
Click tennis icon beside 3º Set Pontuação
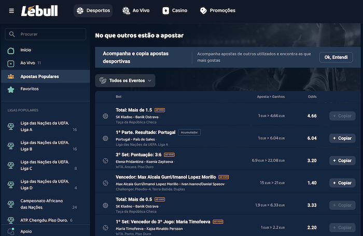coord(105,161)
